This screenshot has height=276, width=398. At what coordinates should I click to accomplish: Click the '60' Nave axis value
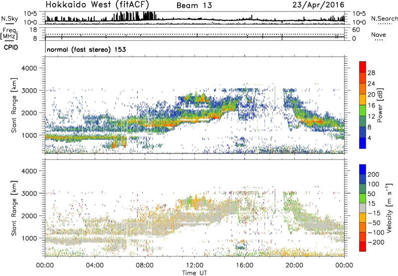[x=356, y=30]
